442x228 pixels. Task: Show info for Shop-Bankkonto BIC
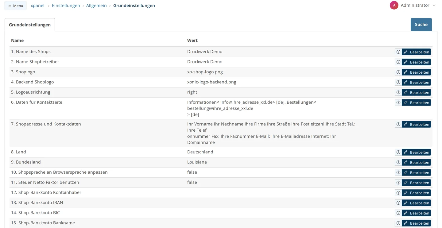(398, 213)
